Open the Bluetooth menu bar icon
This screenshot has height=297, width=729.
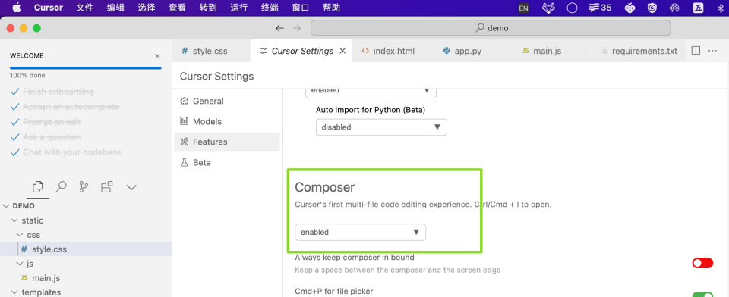[x=720, y=8]
